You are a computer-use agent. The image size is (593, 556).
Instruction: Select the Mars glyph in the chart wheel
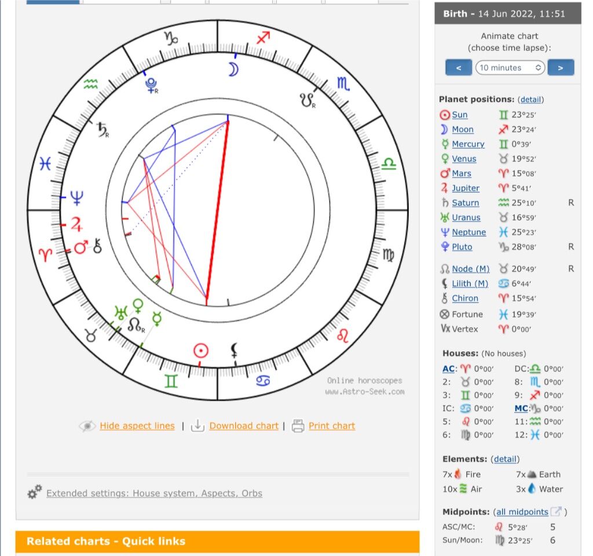point(81,247)
